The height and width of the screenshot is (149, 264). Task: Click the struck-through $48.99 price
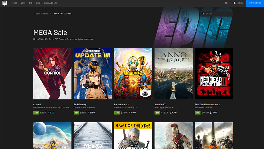coord(165,112)
